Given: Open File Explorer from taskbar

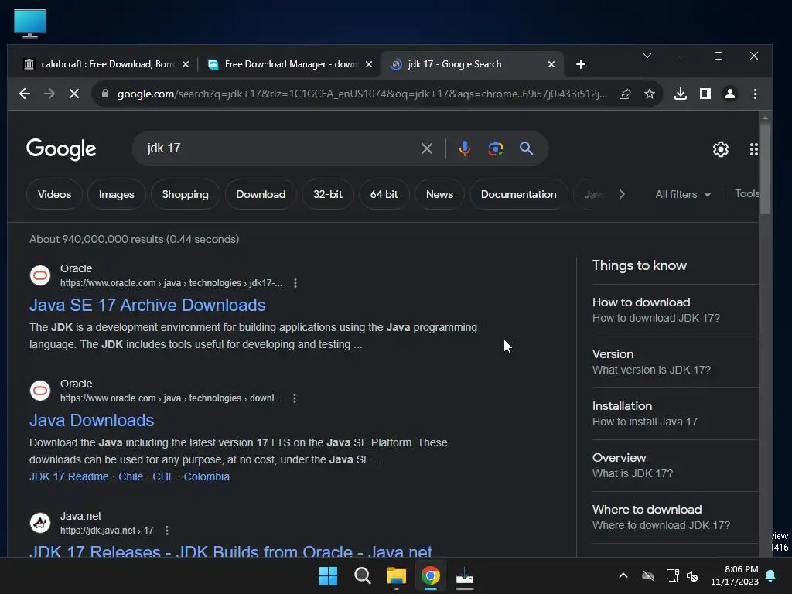Looking at the screenshot, I should pyautogui.click(x=397, y=575).
